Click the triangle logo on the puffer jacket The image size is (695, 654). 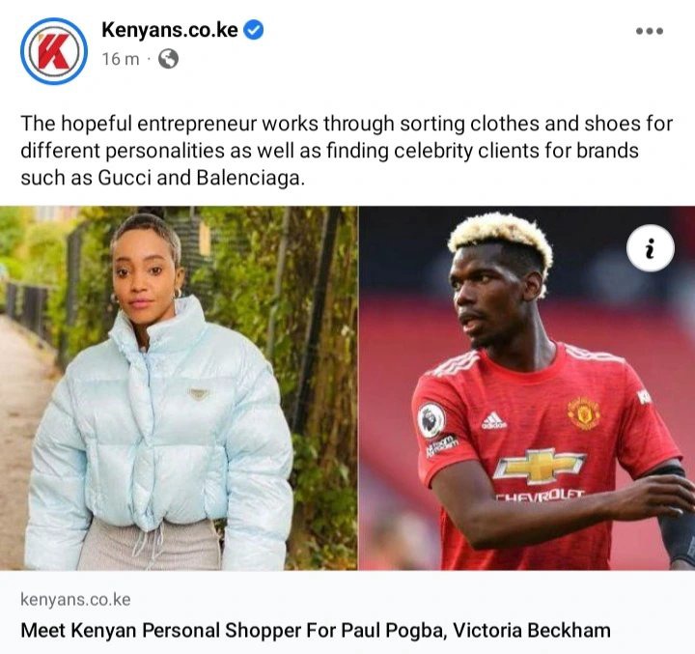pyautogui.click(x=199, y=394)
